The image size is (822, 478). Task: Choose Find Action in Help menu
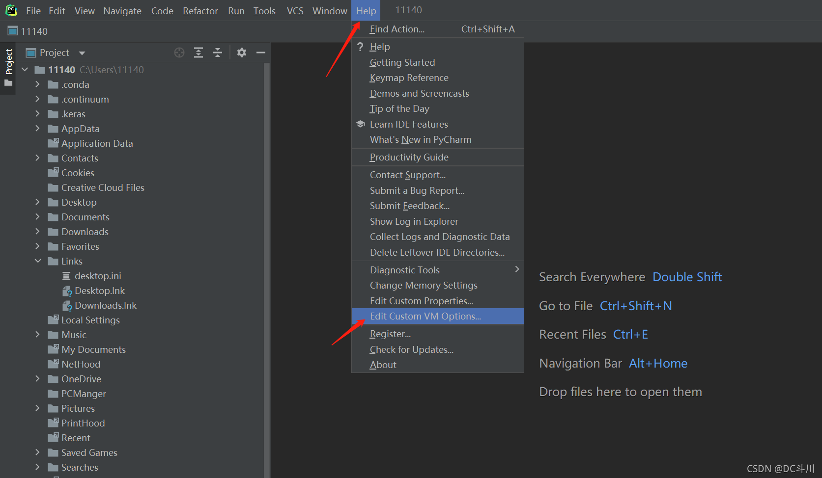(438, 29)
